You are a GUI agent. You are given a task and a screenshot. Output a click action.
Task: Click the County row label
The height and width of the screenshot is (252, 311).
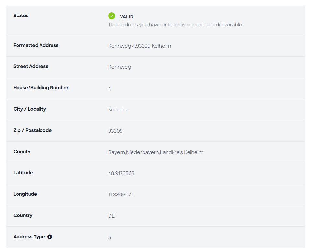tap(22, 152)
